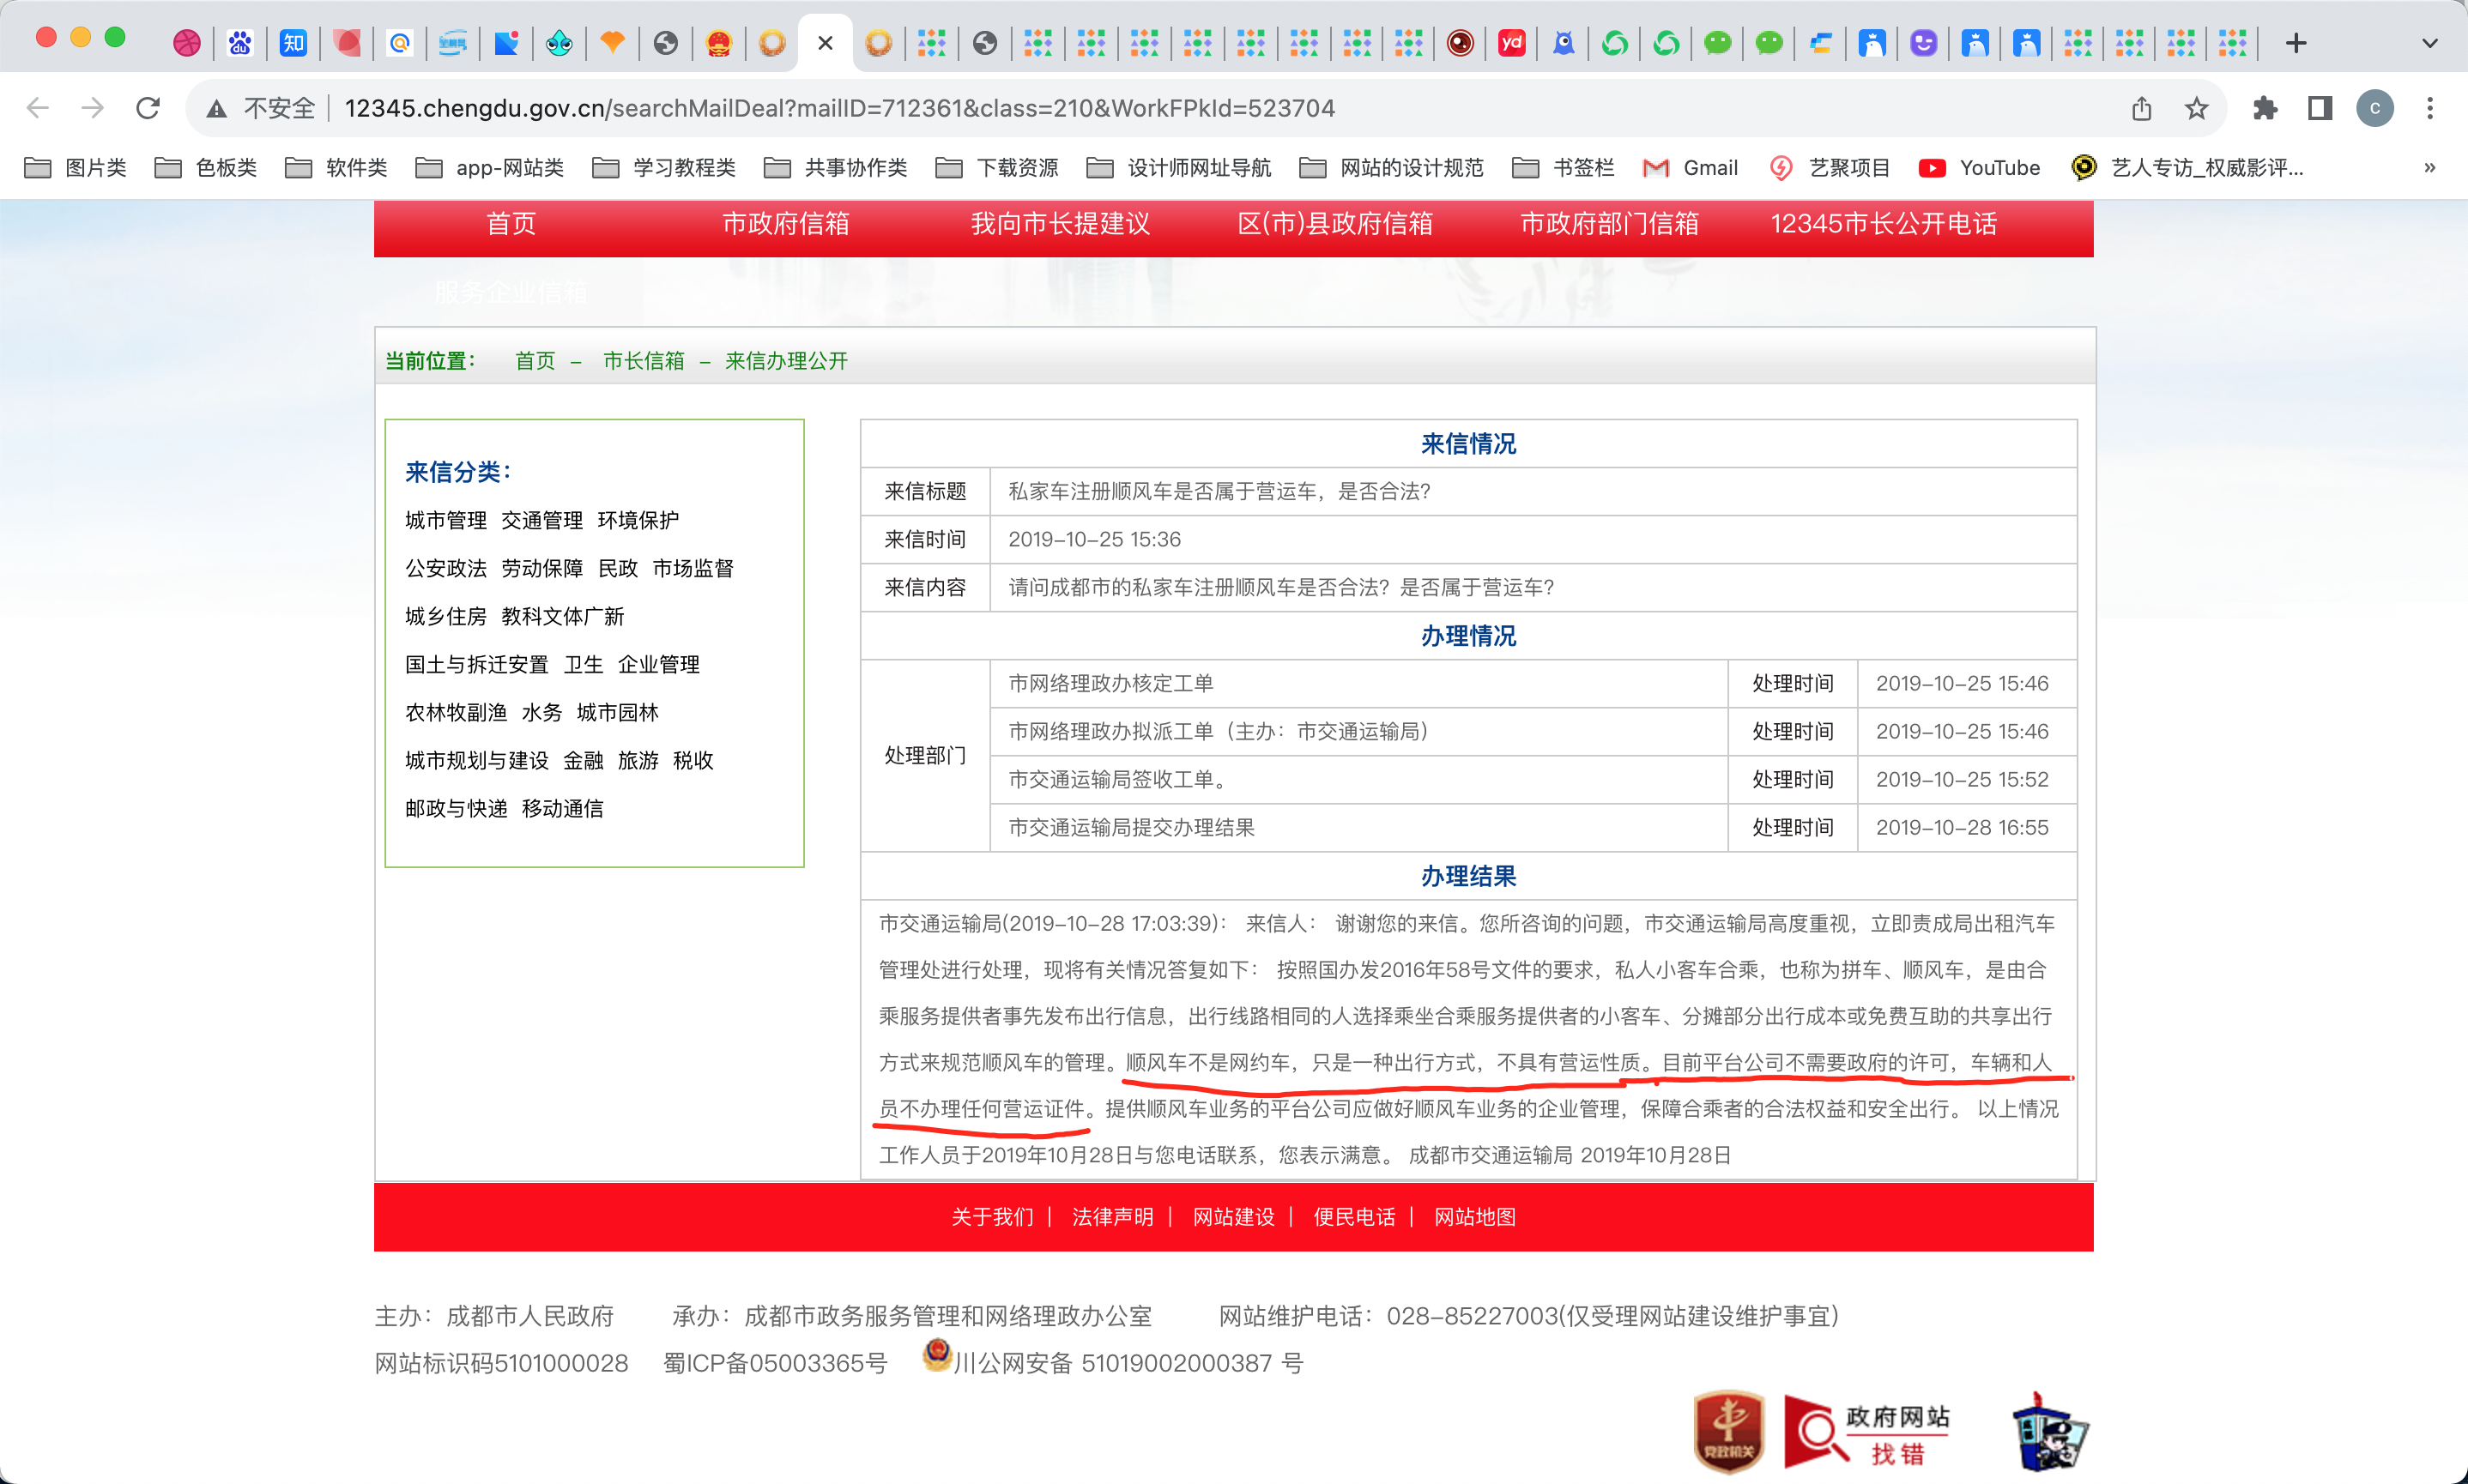Open 12345市长公开电话 navigation item
This screenshot has height=1484, width=2468.
pos(1883,224)
